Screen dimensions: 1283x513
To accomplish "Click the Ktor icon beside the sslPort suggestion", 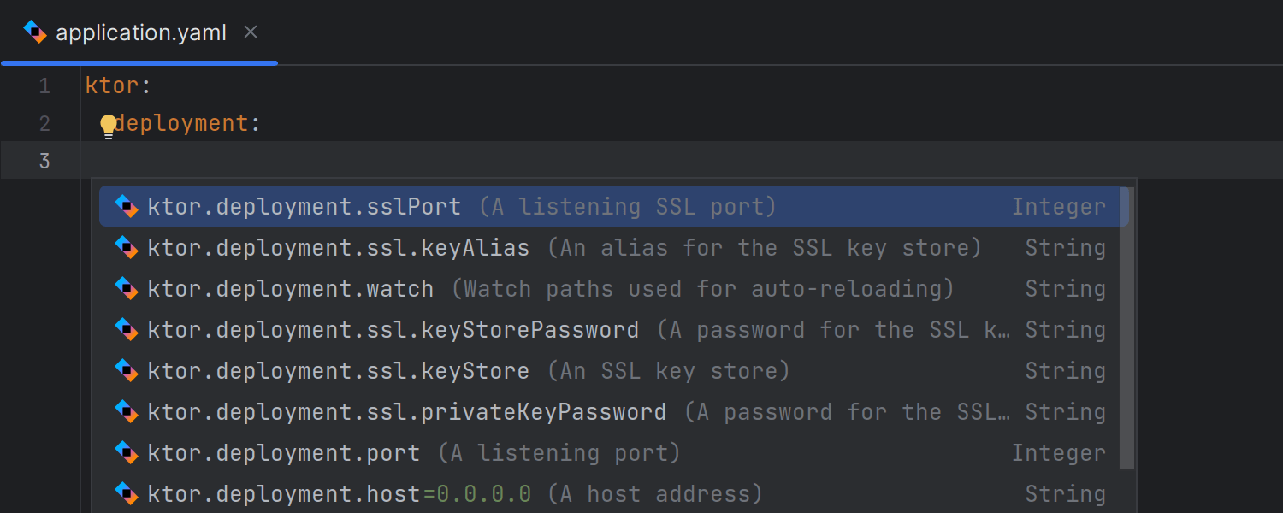I will (126, 206).
